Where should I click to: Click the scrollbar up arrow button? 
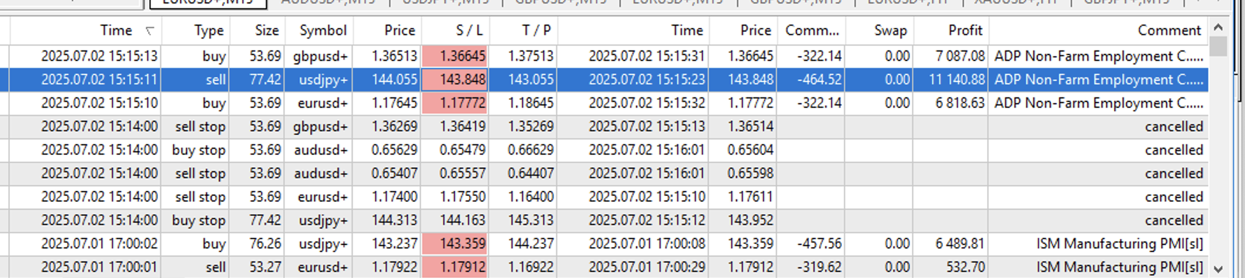1218,28
